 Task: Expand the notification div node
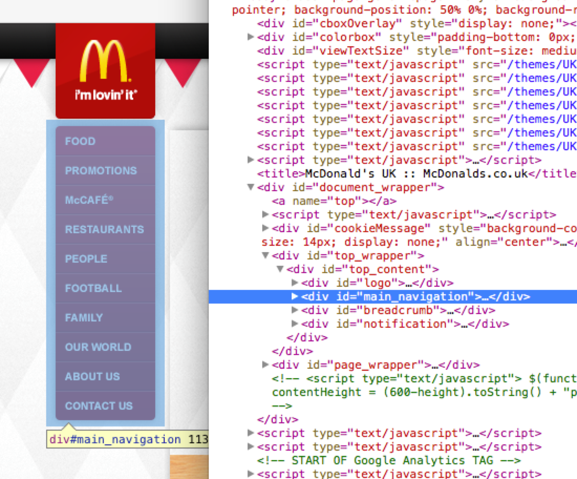coord(295,324)
